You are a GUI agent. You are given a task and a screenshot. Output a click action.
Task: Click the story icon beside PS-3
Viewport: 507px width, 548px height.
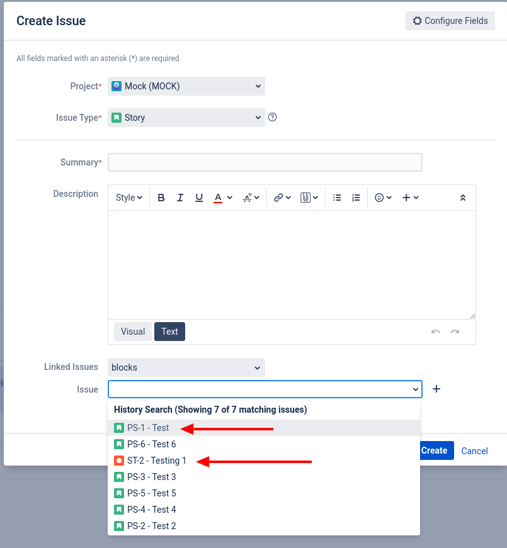[119, 477]
